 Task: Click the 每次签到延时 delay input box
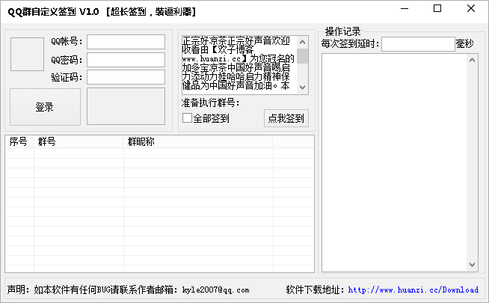coord(417,44)
